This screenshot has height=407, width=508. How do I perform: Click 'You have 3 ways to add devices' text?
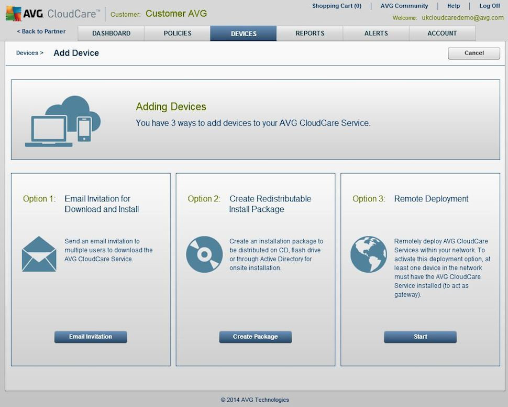coord(253,123)
